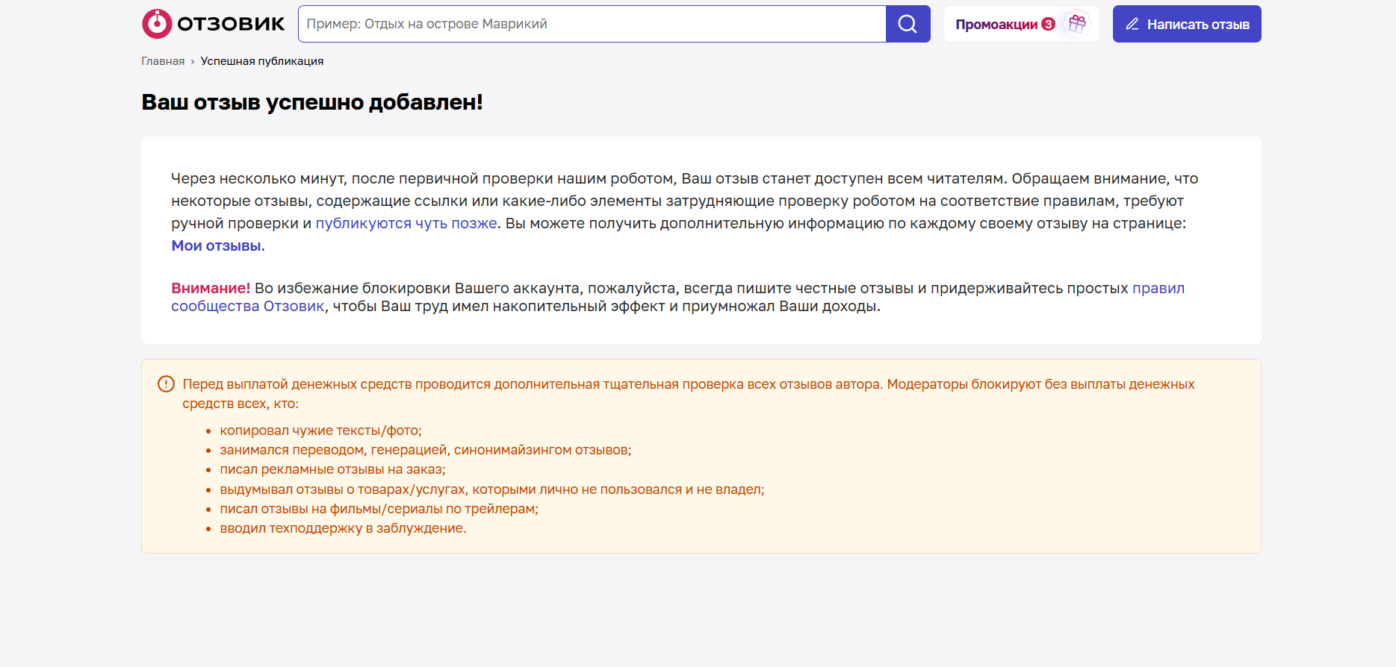This screenshot has height=667, width=1396.
Task: Click the warning exclamation circle icon
Action: point(166,384)
